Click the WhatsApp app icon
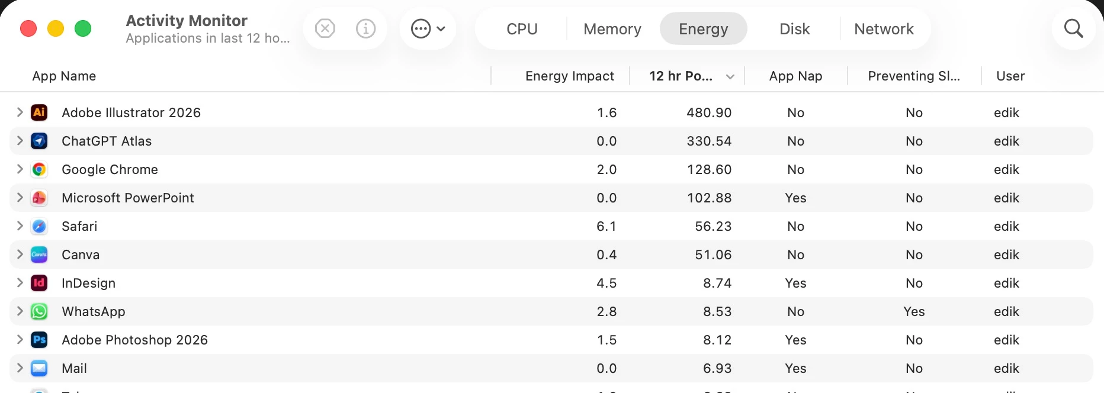Image resolution: width=1104 pixels, height=393 pixels. pyautogui.click(x=39, y=311)
